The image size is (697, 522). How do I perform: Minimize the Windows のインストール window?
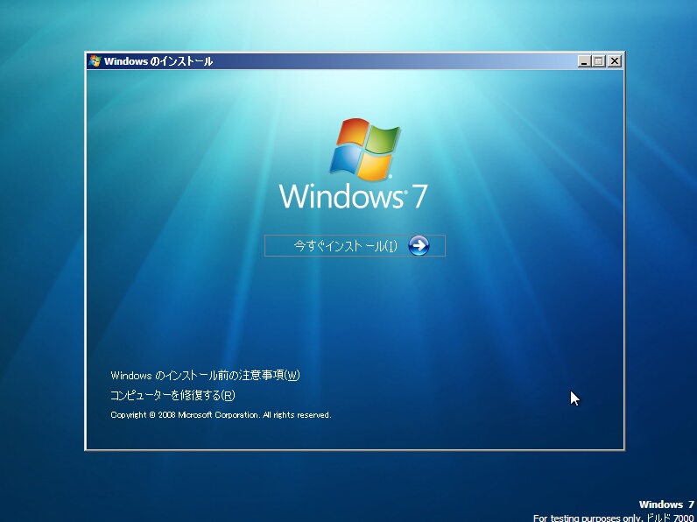[584, 61]
